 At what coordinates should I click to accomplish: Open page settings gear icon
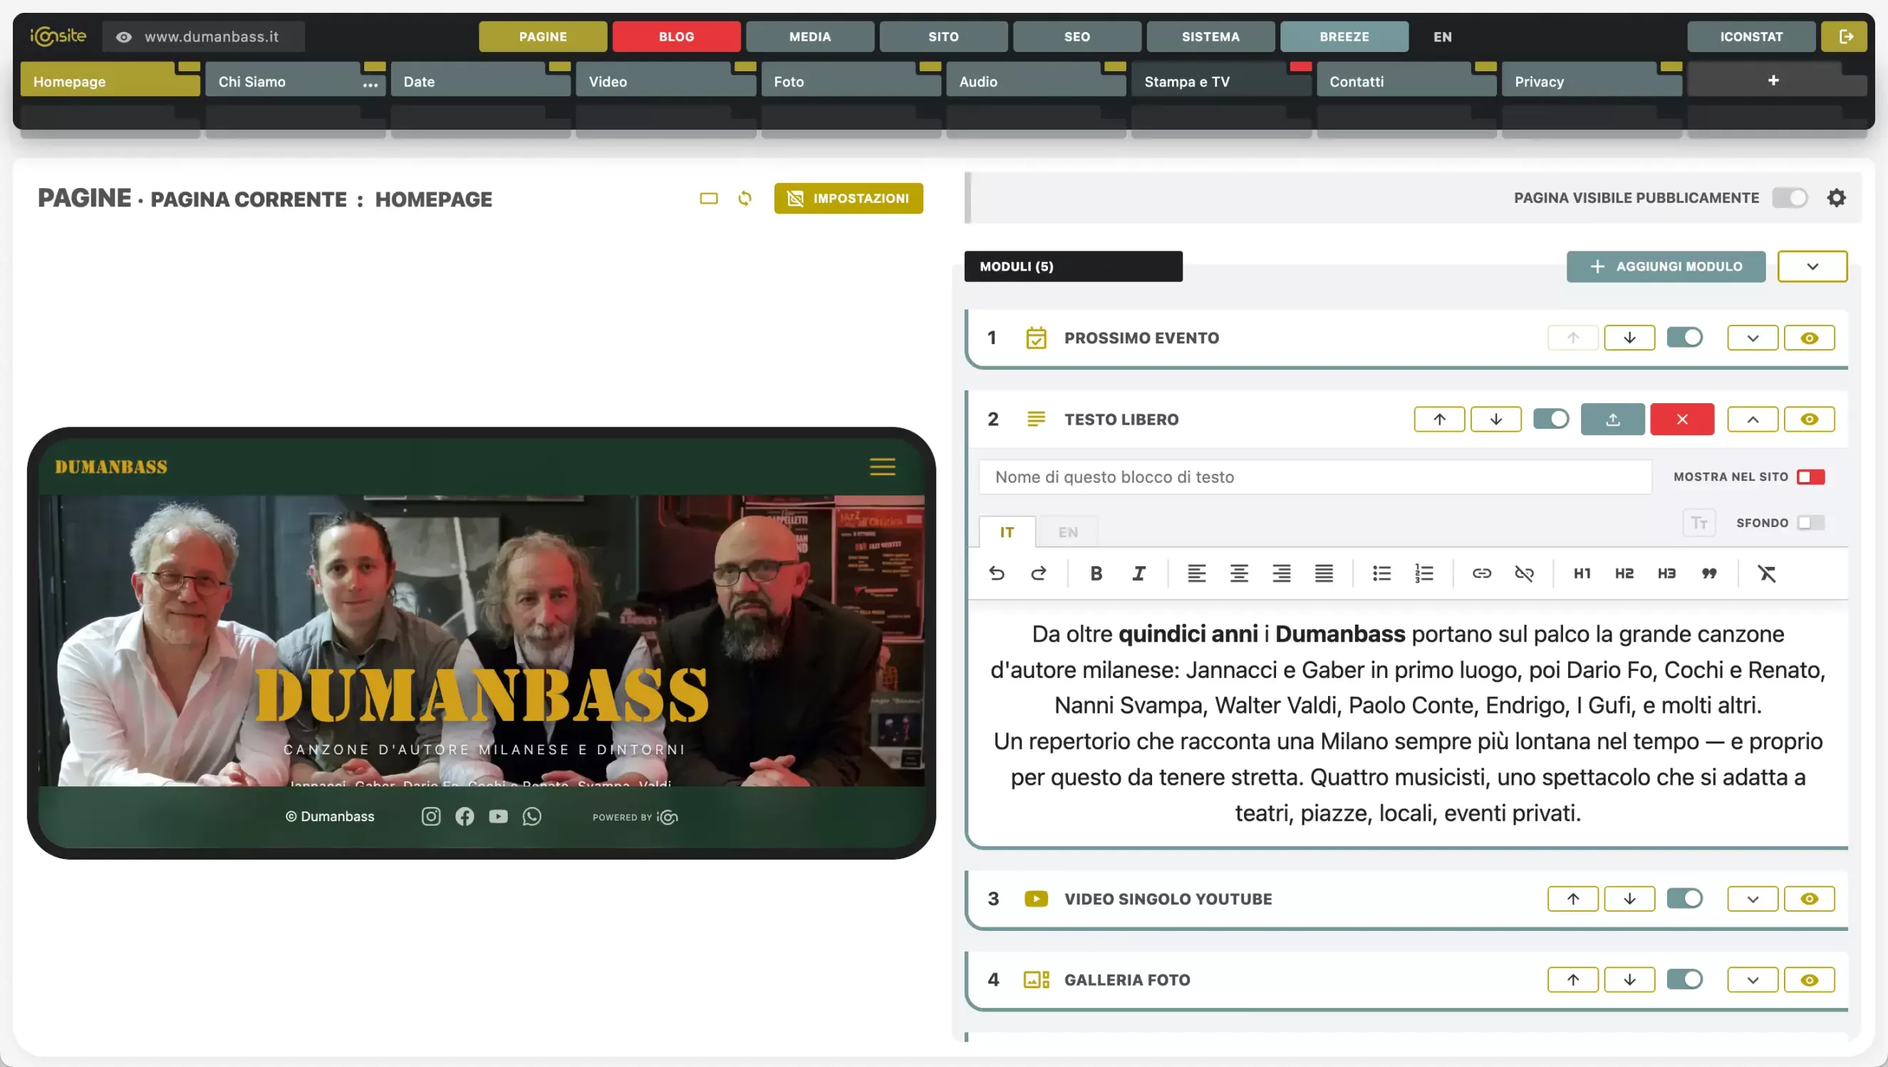coord(1836,197)
